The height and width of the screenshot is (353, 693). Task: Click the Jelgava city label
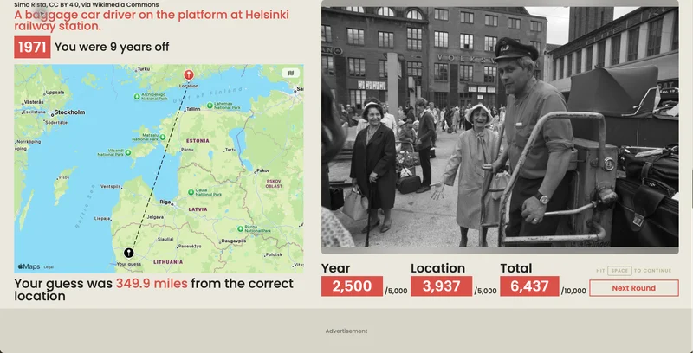tap(156, 217)
